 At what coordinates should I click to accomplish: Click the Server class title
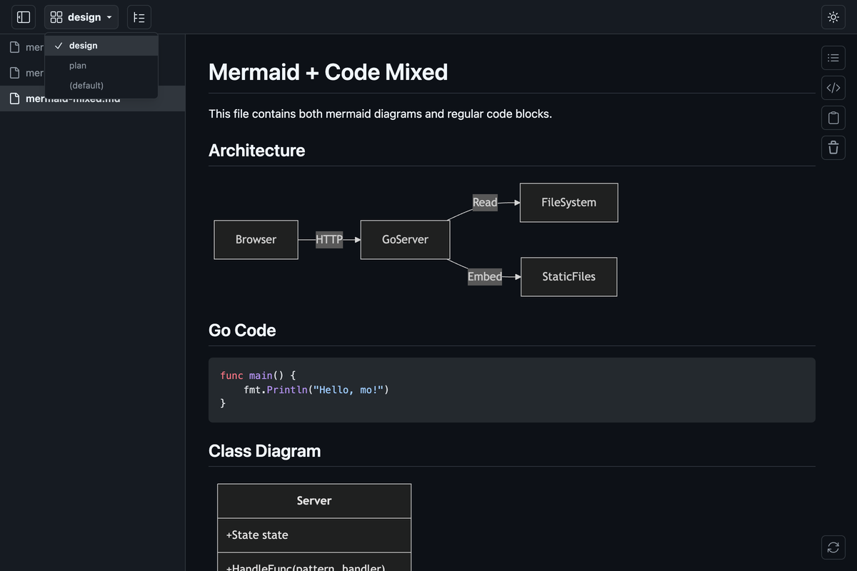pyautogui.click(x=314, y=501)
